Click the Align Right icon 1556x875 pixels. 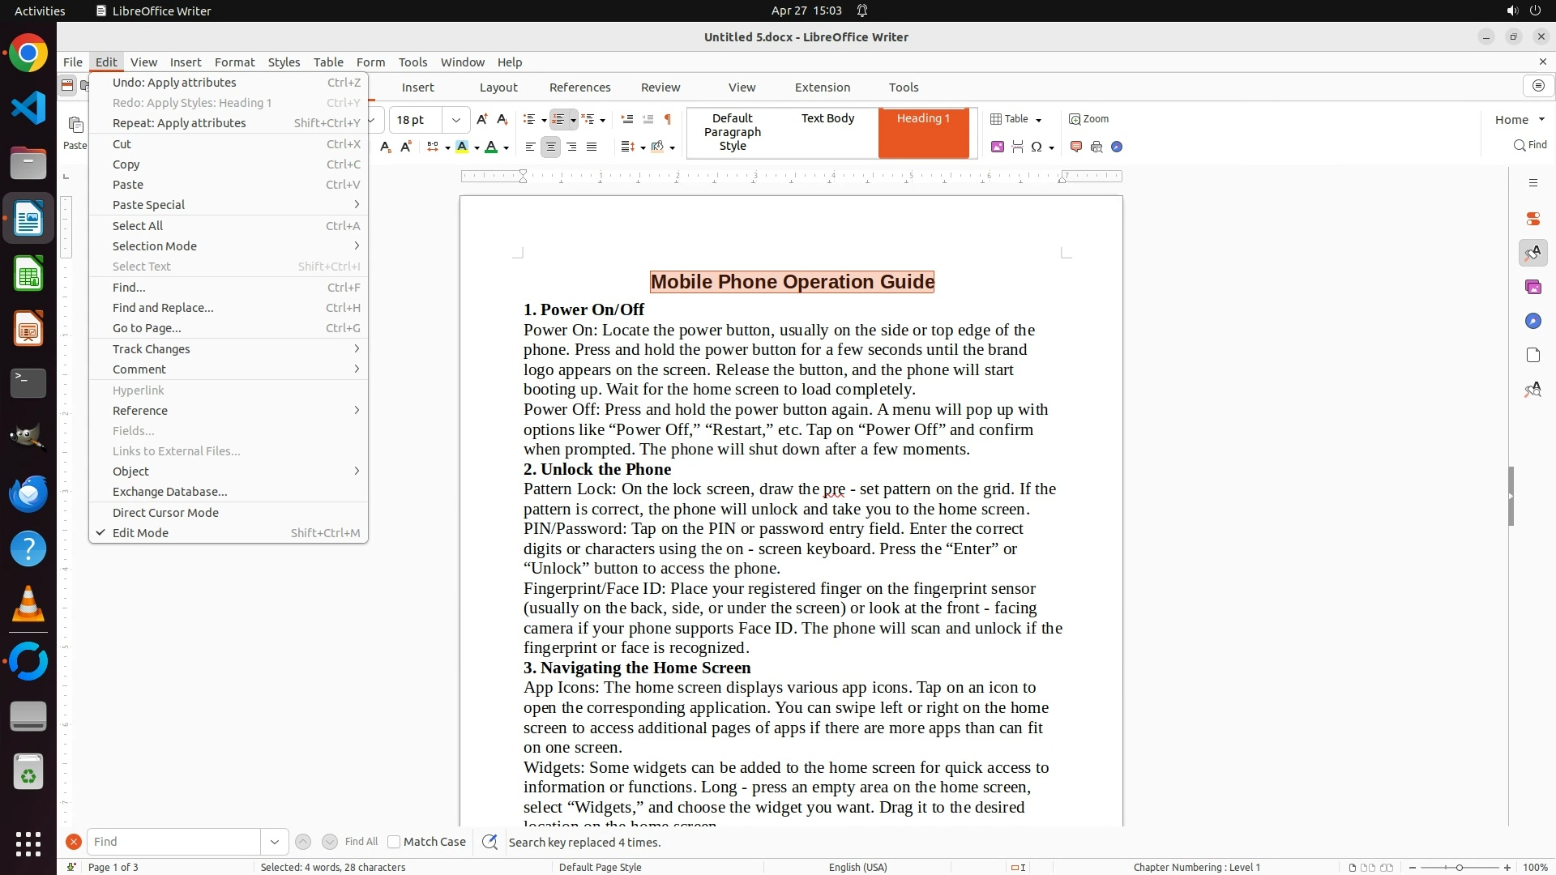coord(571,147)
